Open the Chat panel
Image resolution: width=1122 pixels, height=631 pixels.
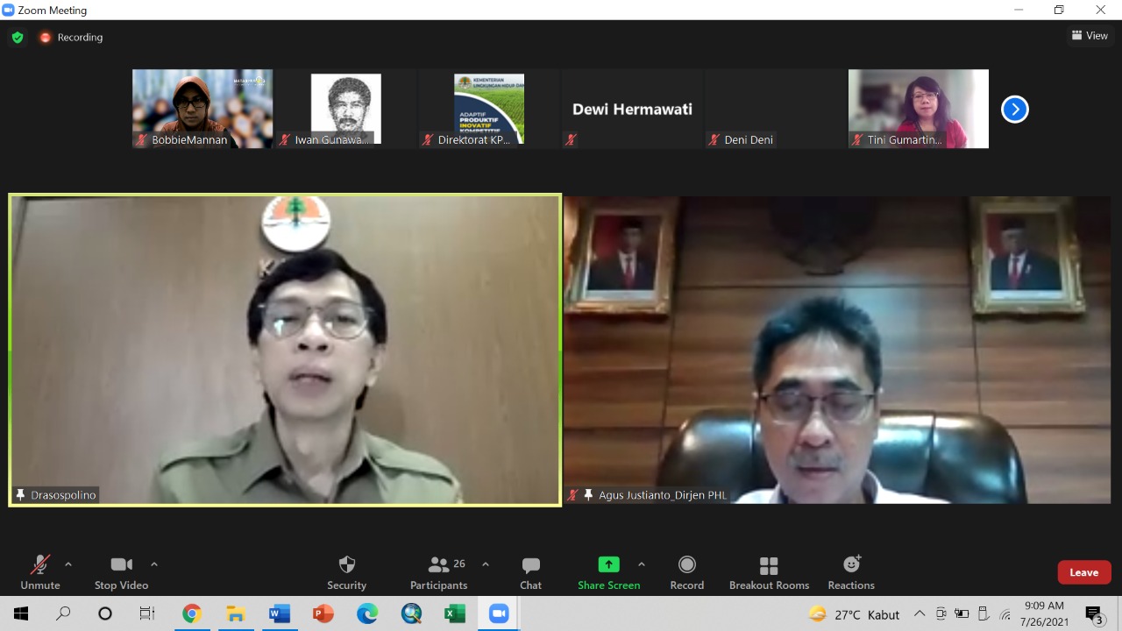coord(530,572)
